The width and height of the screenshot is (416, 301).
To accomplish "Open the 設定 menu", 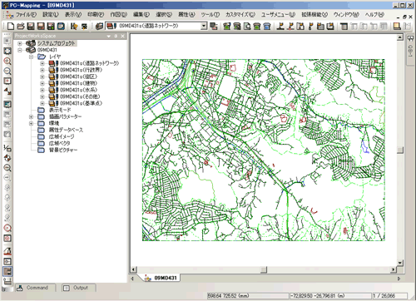I will coord(51,15).
